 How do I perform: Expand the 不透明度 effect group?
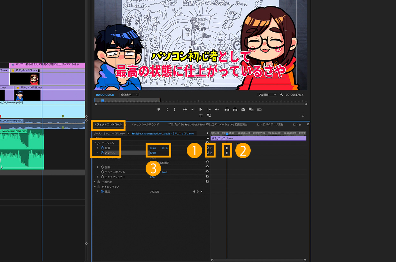(x=95, y=182)
